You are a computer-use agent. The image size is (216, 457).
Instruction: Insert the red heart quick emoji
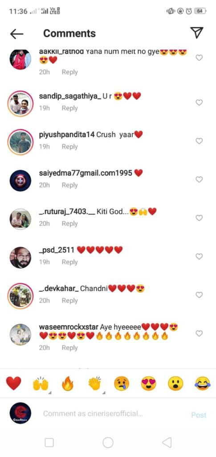click(13, 383)
